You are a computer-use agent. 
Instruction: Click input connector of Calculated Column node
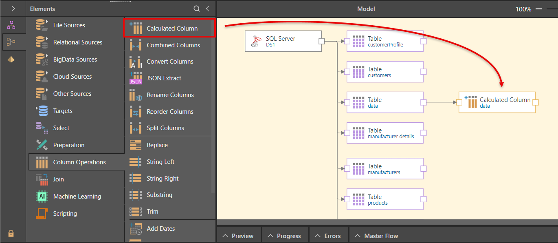click(459, 102)
